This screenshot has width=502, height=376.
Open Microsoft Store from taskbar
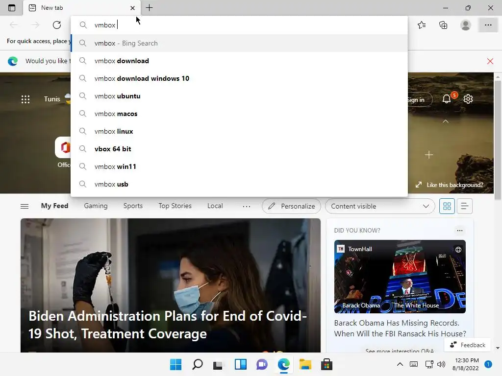[326, 364]
